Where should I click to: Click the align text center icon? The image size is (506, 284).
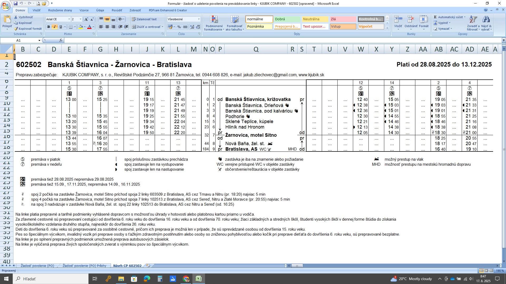point(107,27)
